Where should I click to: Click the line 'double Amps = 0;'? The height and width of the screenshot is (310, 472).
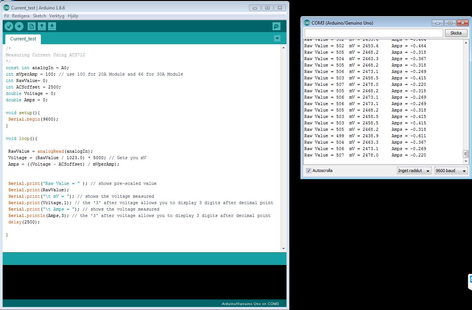click(27, 100)
